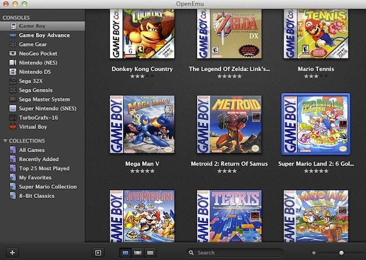
Task: Click the Sega Genesis console icon
Action: click(x=13, y=90)
